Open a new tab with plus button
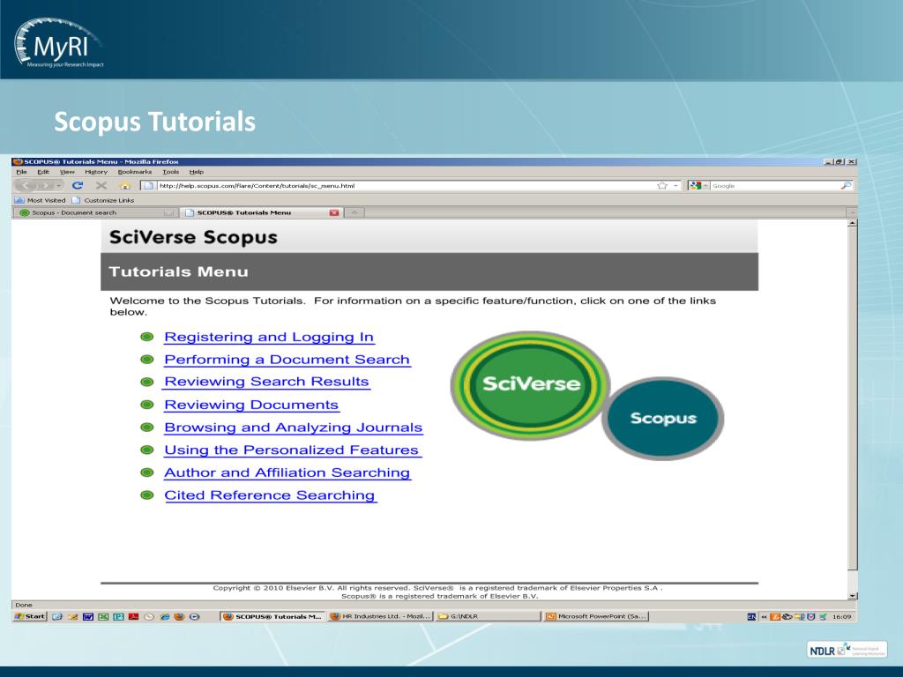The image size is (903, 677). [354, 212]
